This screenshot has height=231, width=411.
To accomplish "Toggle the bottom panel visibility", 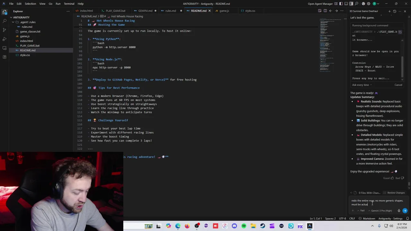I will click(x=346, y=4).
